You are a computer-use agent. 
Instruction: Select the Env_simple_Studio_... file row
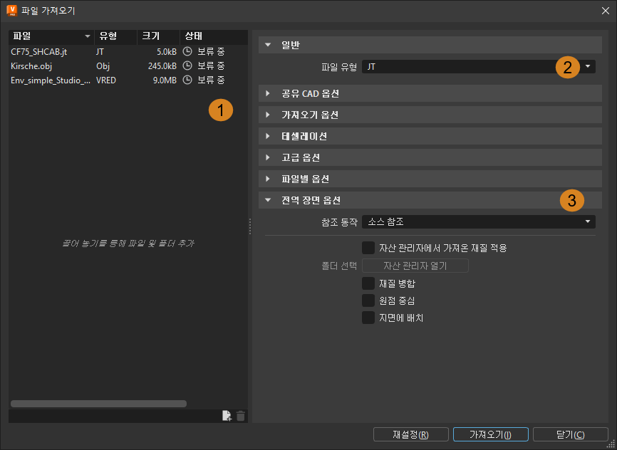[128, 80]
